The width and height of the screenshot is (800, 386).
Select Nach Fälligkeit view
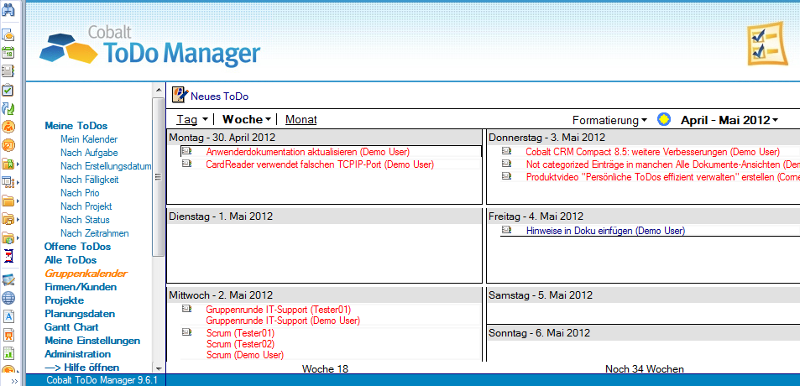tap(89, 180)
